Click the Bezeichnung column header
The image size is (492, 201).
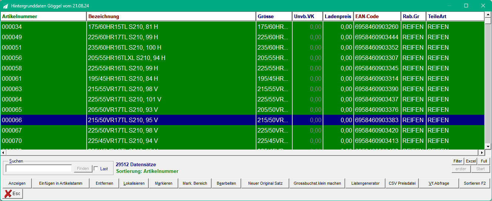(171, 16)
